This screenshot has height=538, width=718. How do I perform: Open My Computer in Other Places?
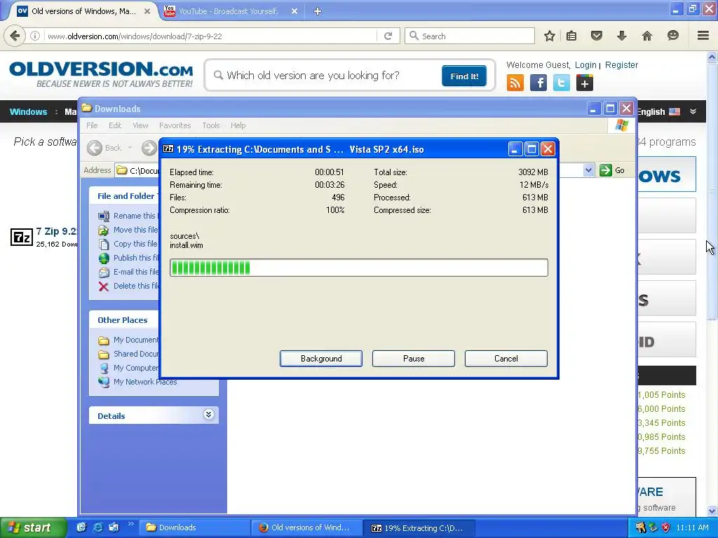pyautogui.click(x=129, y=368)
